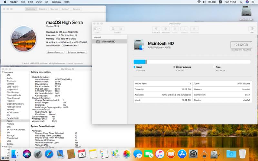Open Spotlight search magnifier
Screen dimensions: 258x161
pyautogui.click(x=241, y=2)
